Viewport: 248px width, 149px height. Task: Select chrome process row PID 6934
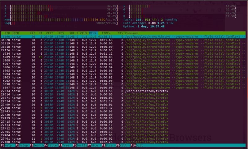pos(123,54)
